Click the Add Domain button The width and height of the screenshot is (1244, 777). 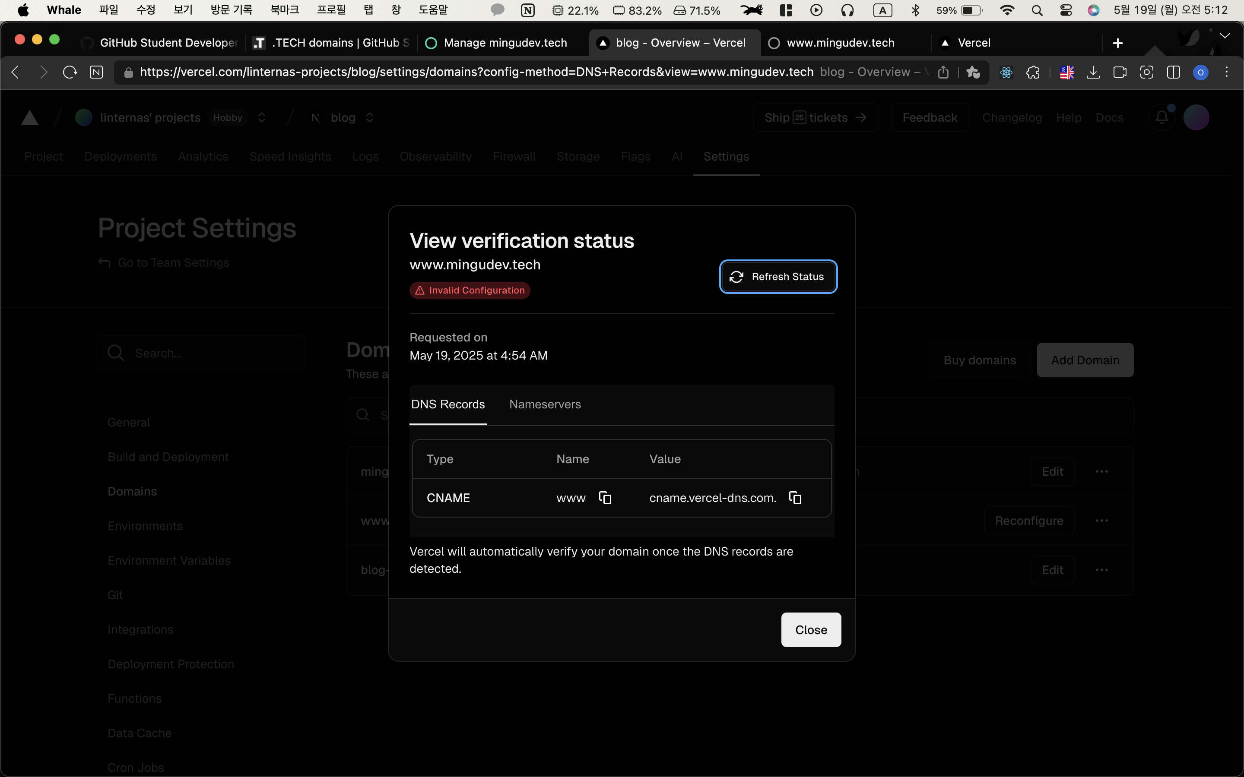[1085, 360]
